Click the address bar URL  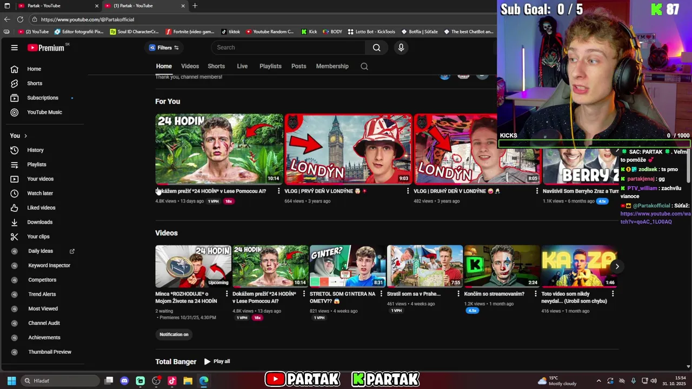point(88,19)
